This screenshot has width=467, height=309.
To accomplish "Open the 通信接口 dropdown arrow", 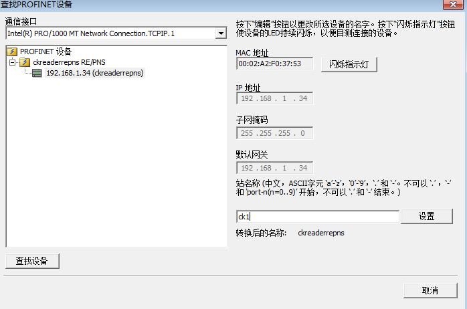I will point(221,33).
